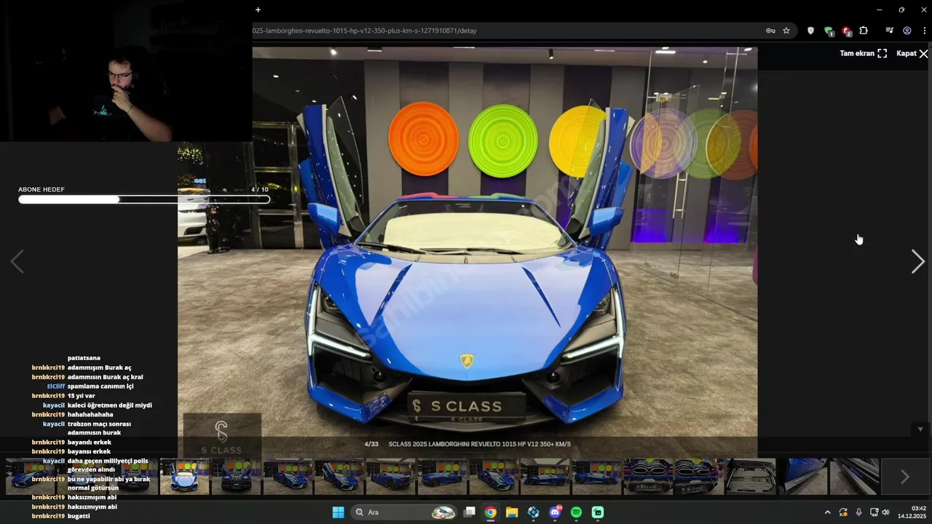Open Spotify from the taskbar

coord(577,512)
